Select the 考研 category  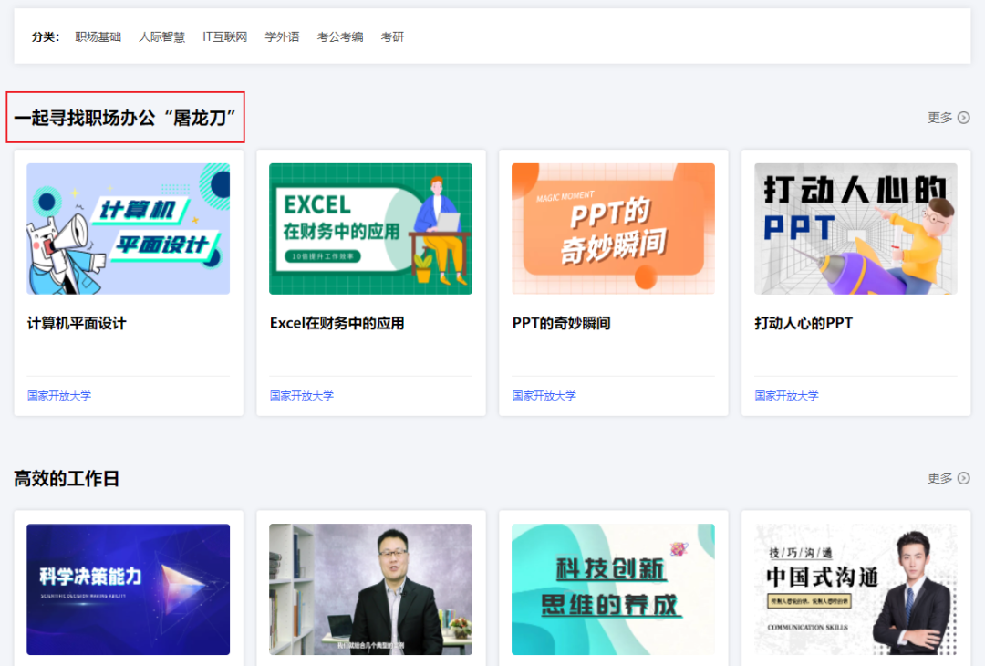(x=392, y=37)
